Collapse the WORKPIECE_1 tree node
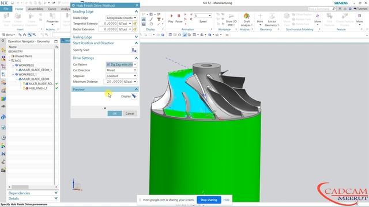The height and width of the screenshot is (207, 369). coord(13,74)
